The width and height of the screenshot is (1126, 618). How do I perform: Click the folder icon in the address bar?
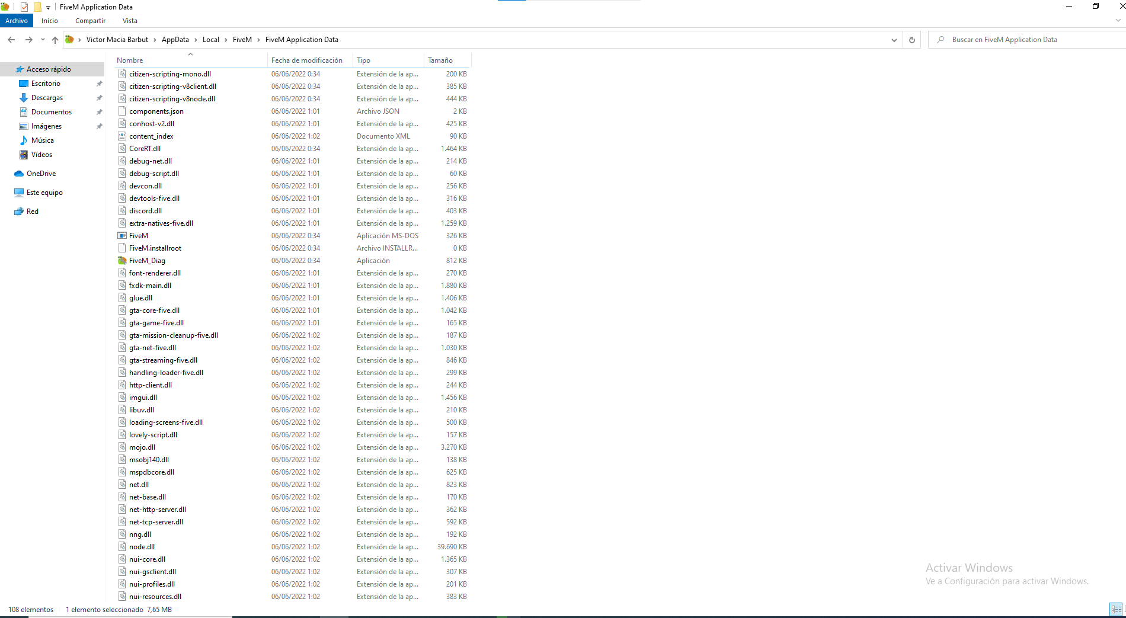tap(69, 40)
